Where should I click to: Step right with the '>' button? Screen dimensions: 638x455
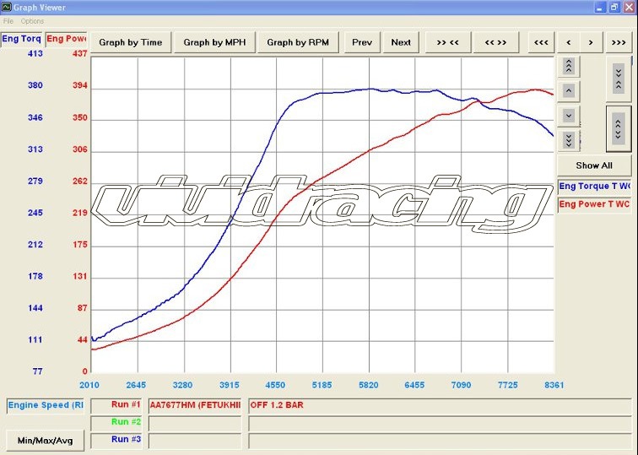(x=591, y=42)
